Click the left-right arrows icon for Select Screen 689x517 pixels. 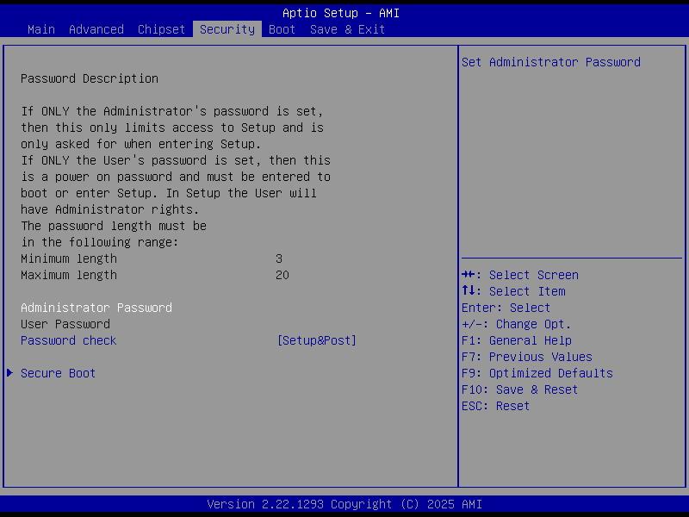click(468, 275)
